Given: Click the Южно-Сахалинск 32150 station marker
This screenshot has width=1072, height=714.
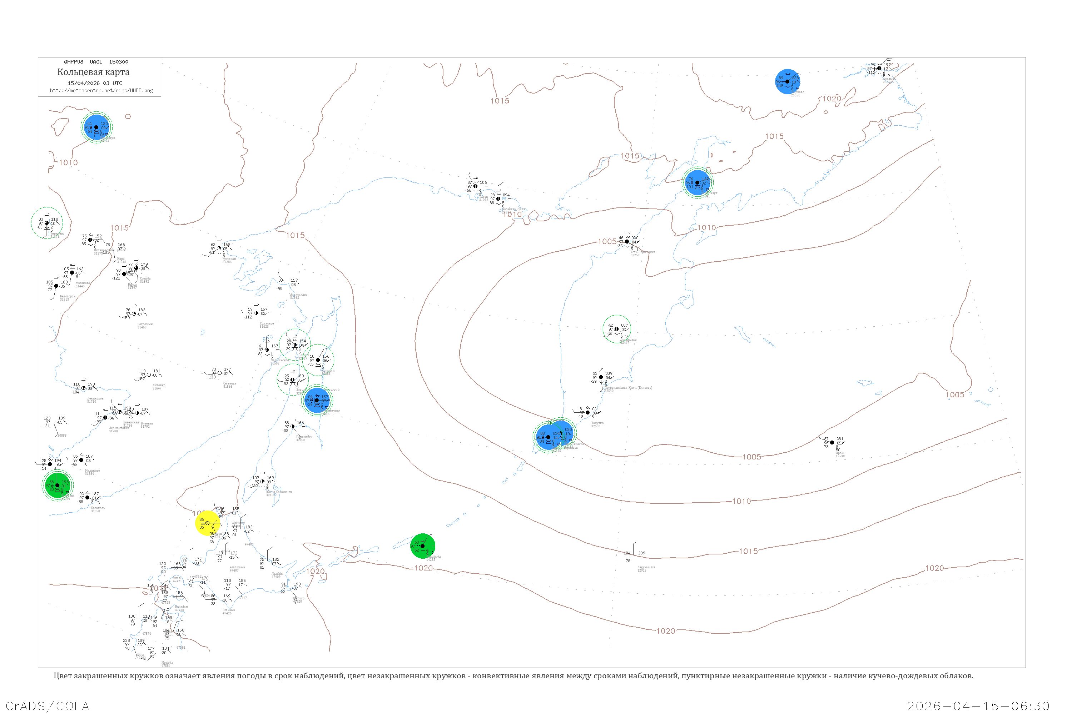Looking at the screenshot, I should pyautogui.click(x=263, y=482).
